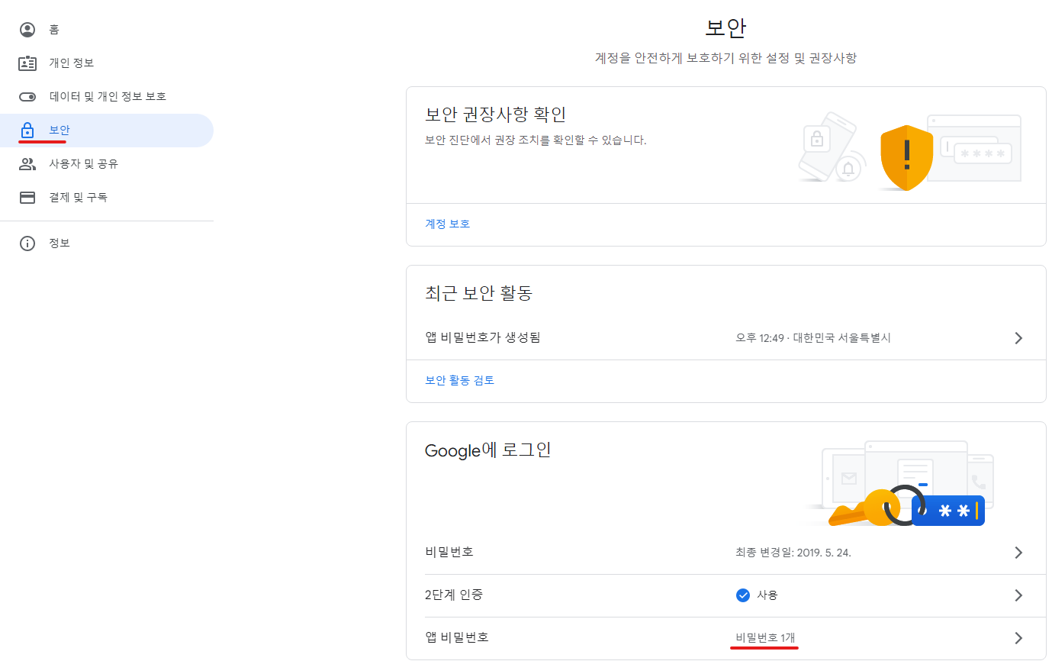Click the 홈 profile icon in sidebar
Screen dimensions: 1052x661
click(27, 30)
